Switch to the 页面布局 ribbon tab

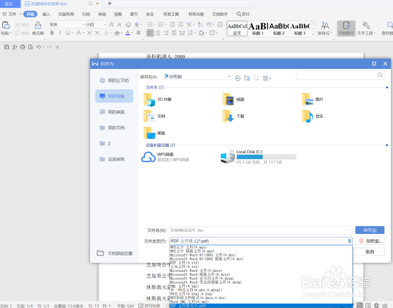tap(66, 14)
